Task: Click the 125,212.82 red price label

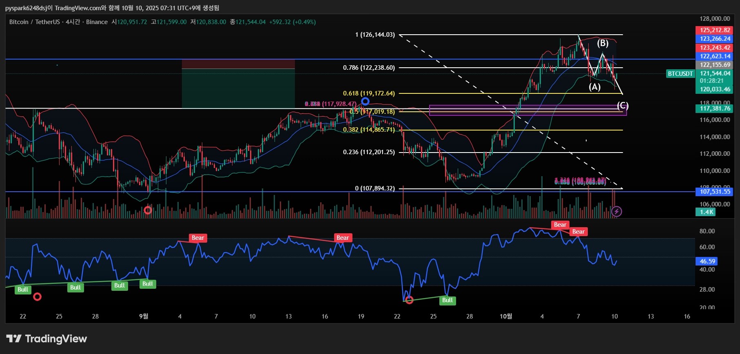Action: [715, 30]
